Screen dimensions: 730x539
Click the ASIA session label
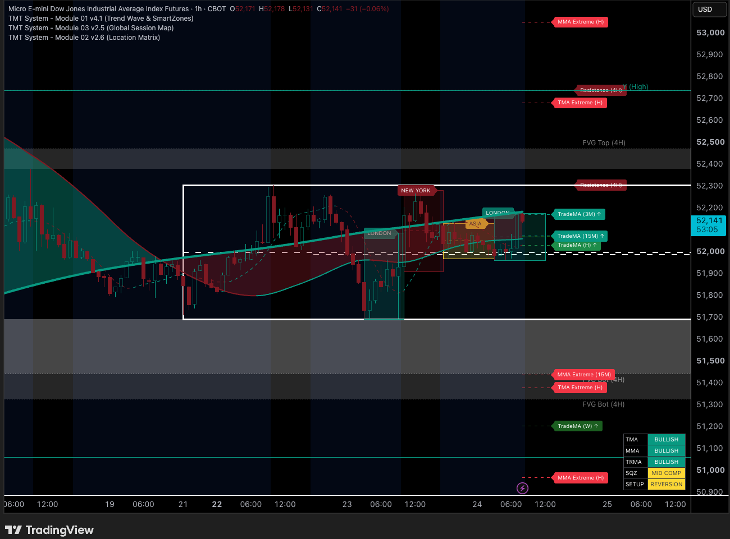click(475, 224)
